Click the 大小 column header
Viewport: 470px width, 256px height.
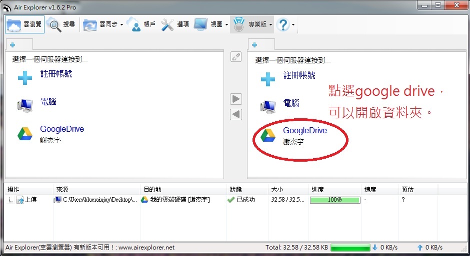click(x=288, y=189)
